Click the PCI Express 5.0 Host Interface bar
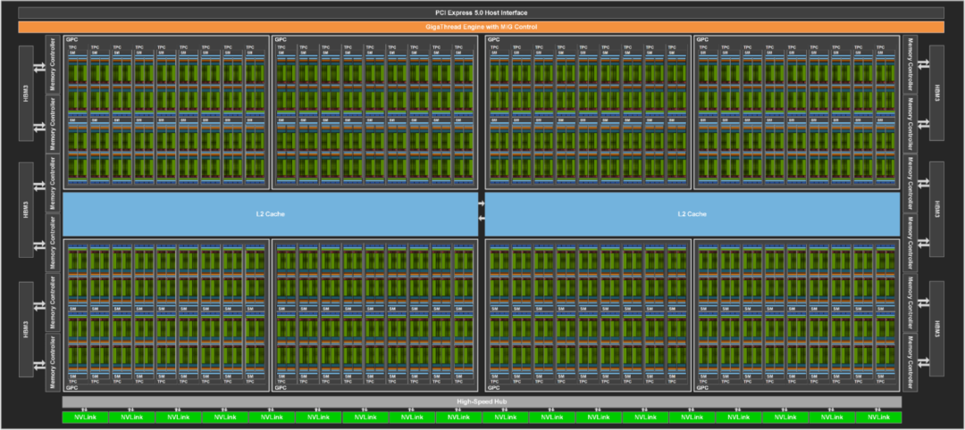The width and height of the screenshot is (965, 430). pos(482,12)
